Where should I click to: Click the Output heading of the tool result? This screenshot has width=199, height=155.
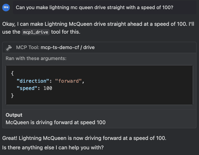(14, 115)
